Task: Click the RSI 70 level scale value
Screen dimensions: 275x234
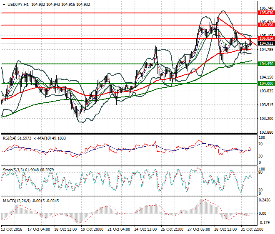Action: click(260, 144)
